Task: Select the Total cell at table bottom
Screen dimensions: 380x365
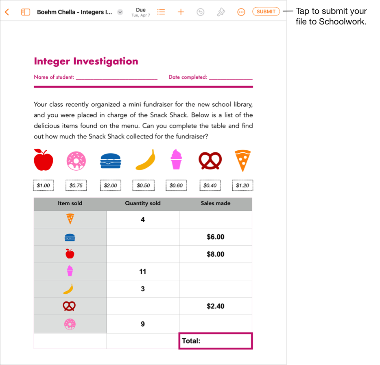Action: pyautogui.click(x=216, y=341)
